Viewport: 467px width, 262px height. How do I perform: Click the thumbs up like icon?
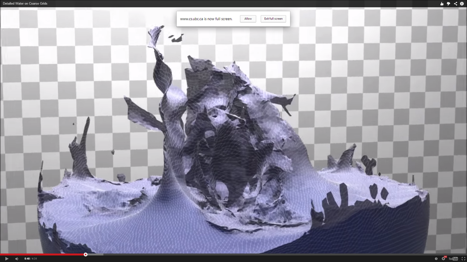tap(442, 4)
